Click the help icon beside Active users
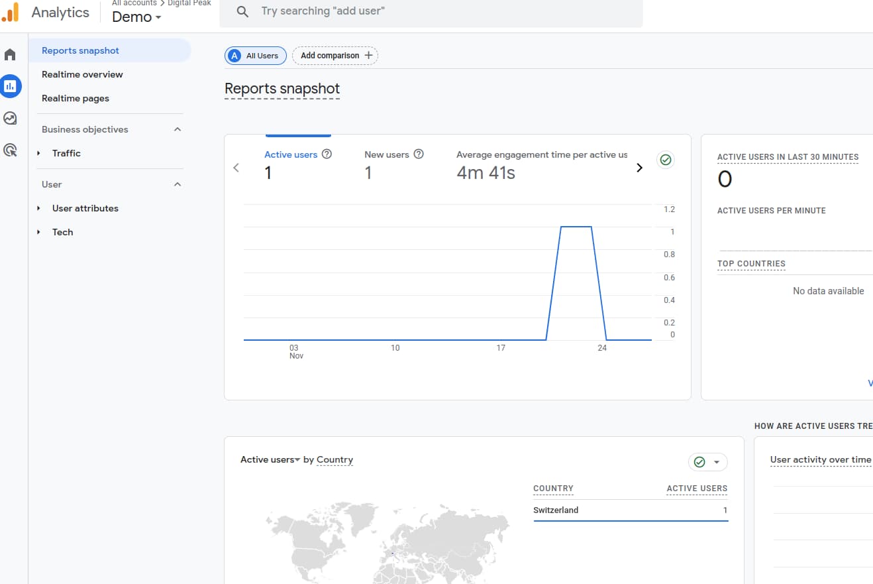Viewport: 873px width, 584px height. 327,154
